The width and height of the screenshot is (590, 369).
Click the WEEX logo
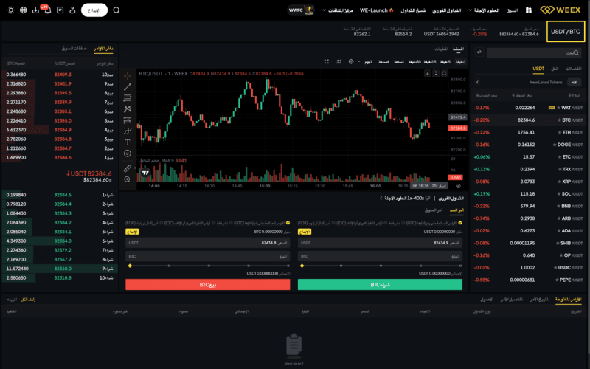pos(560,10)
